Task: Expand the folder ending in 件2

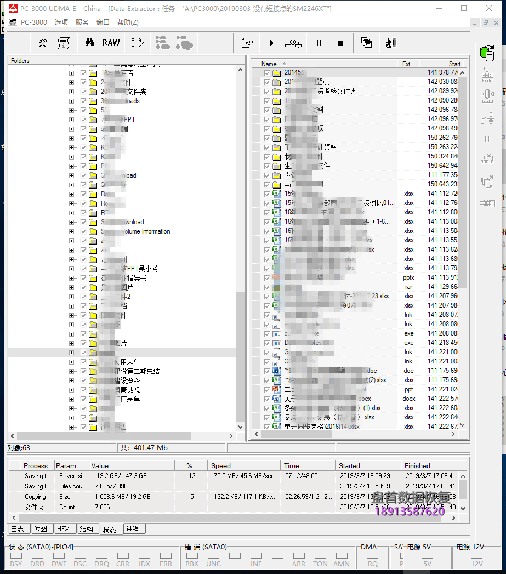Action: (x=71, y=297)
